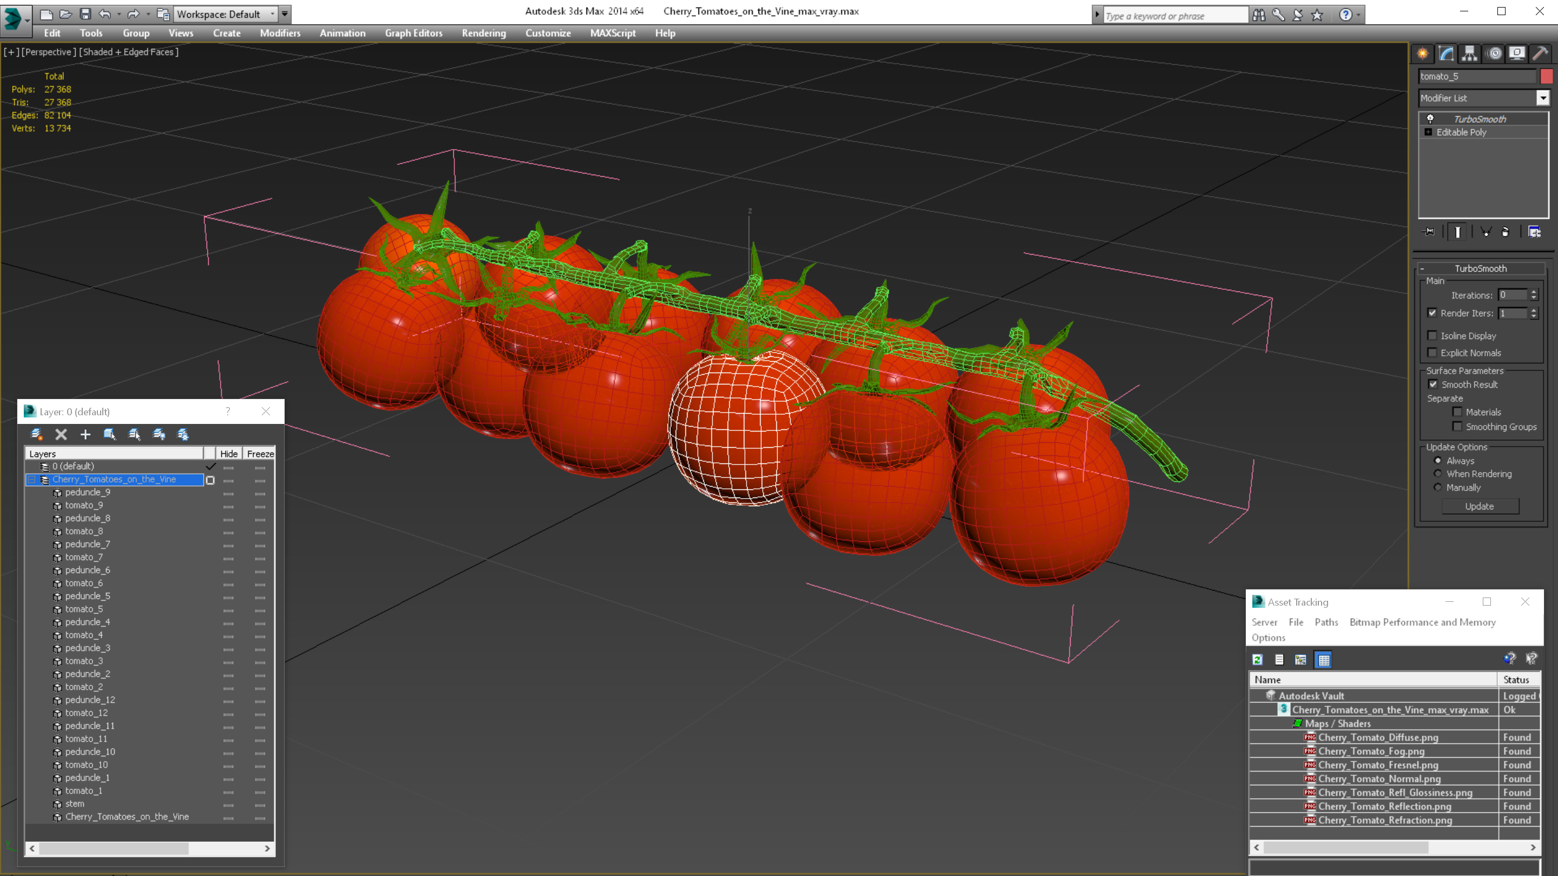Open the MAXScript menu
Viewport: 1558px width, 876px height.
(x=613, y=33)
